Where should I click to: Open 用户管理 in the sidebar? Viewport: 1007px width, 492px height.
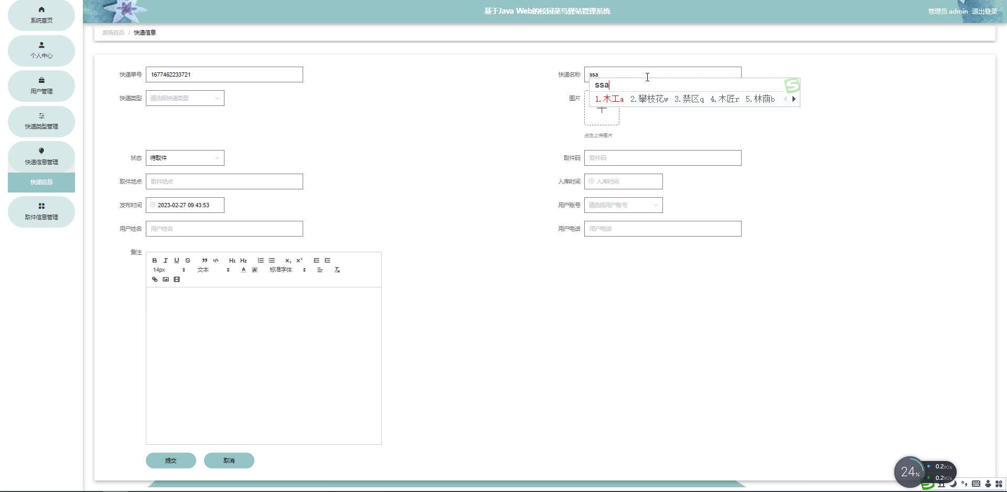tap(41, 86)
